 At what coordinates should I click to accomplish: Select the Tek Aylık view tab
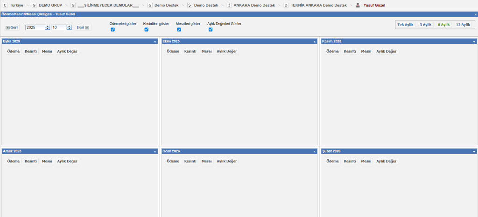click(x=405, y=25)
